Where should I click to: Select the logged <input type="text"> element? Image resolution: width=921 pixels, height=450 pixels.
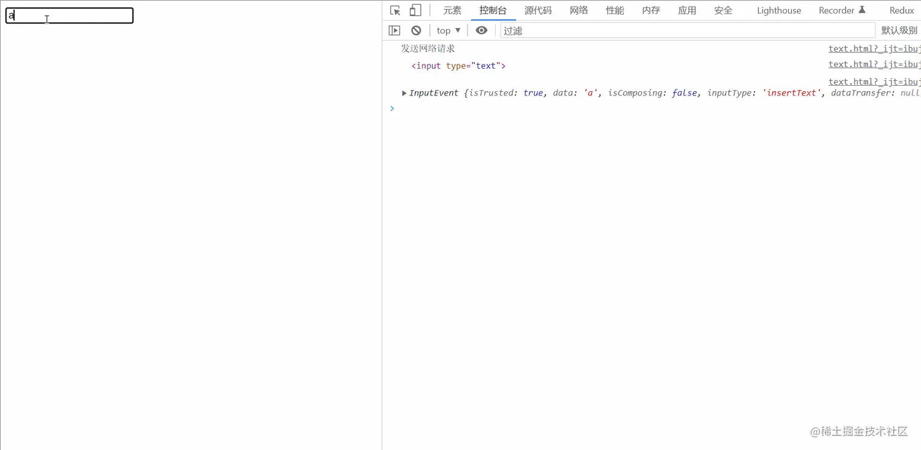point(459,66)
